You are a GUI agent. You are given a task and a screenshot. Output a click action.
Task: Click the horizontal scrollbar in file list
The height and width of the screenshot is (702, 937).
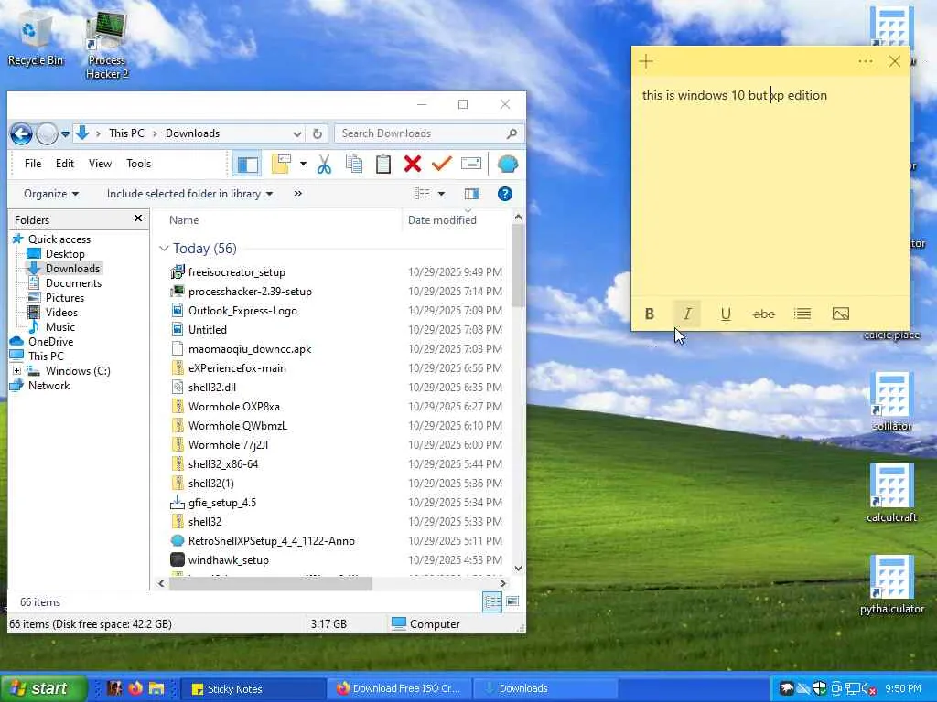(270, 583)
